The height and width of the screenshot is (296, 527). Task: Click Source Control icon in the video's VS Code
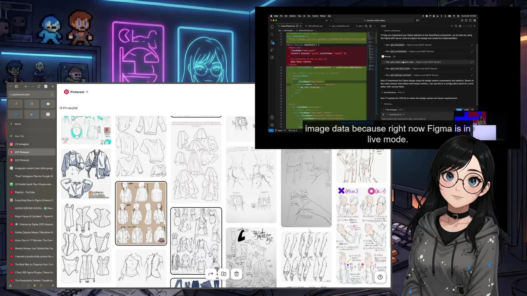pyautogui.click(x=272, y=42)
